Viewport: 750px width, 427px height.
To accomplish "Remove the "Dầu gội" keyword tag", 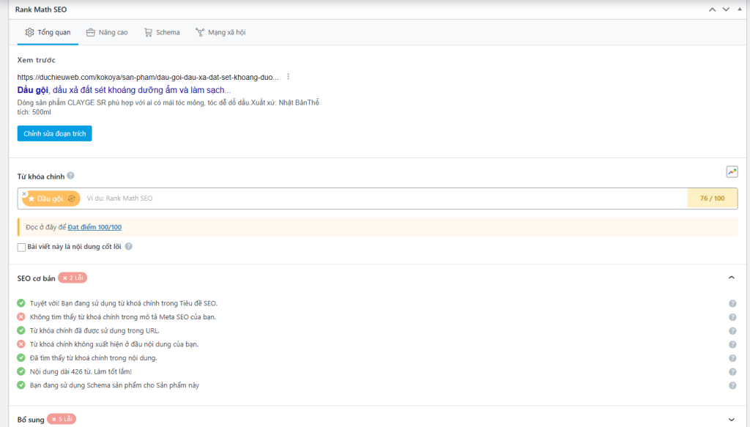I will 24,193.
